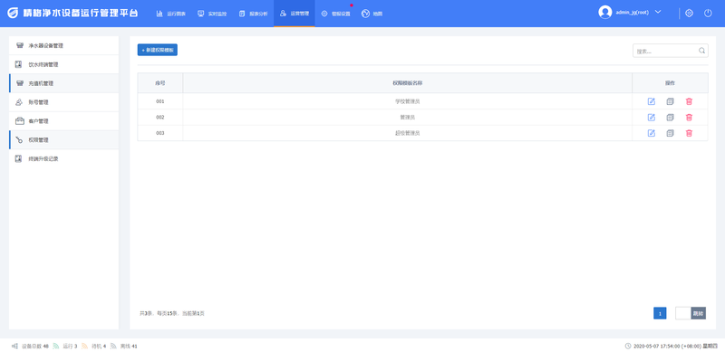725x352 pixels.
Task: Click the 设备总数 48 count text
Action: point(34,346)
